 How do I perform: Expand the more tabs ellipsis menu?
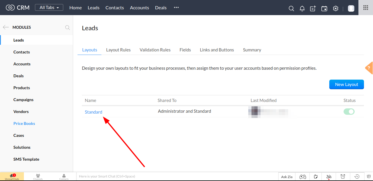pyautogui.click(x=176, y=8)
